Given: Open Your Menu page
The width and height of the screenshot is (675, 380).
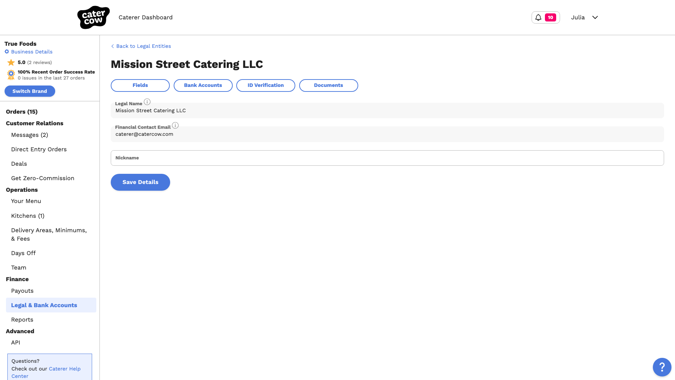Looking at the screenshot, I should (x=26, y=201).
